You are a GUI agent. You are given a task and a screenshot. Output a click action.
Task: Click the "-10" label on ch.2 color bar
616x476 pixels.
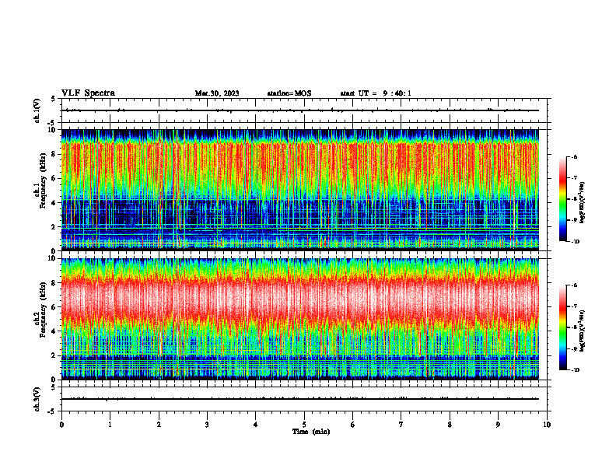[576, 370]
